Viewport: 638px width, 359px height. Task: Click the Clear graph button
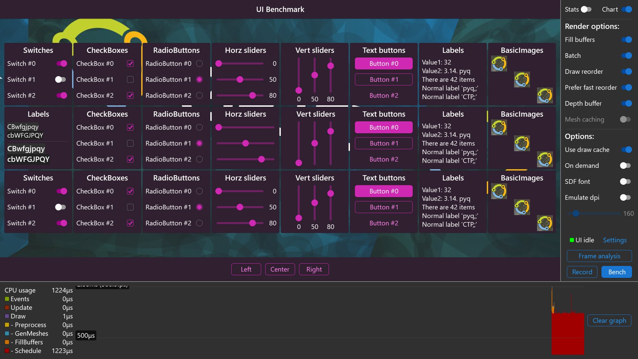pyautogui.click(x=609, y=320)
